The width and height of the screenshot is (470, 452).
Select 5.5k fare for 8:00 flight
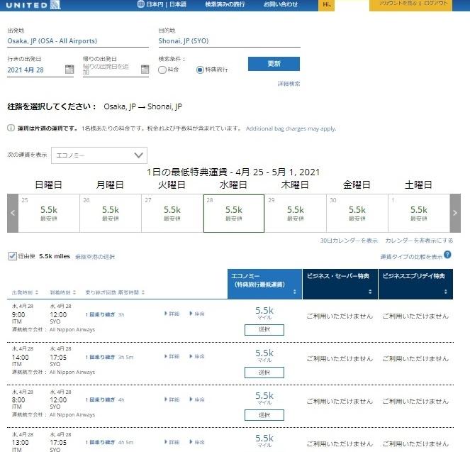(x=264, y=415)
